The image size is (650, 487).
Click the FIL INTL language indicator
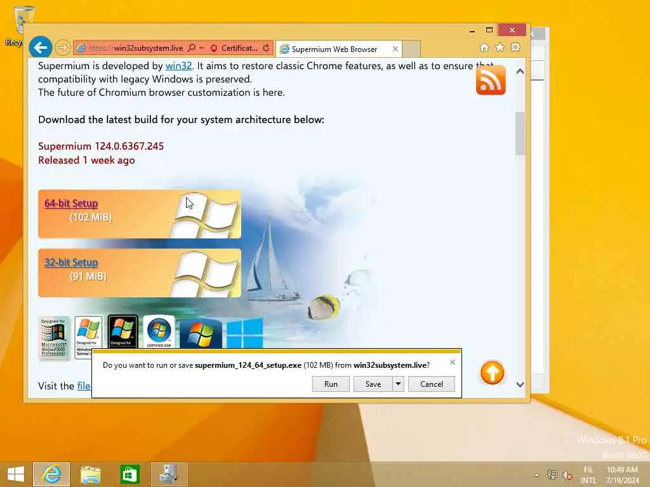[588, 474]
